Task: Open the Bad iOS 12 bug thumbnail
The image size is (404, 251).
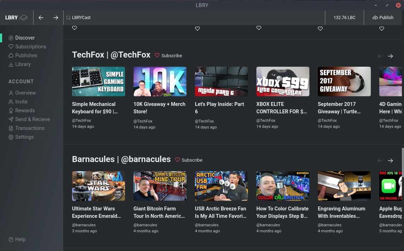Action: click(390, 186)
